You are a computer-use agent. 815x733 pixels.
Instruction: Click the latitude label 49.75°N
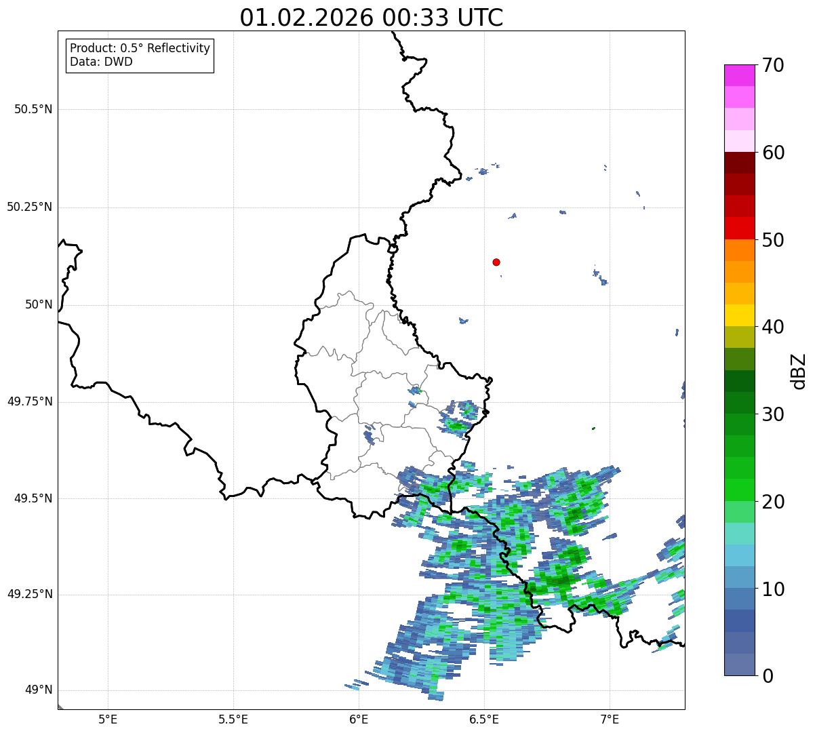[x=30, y=401]
